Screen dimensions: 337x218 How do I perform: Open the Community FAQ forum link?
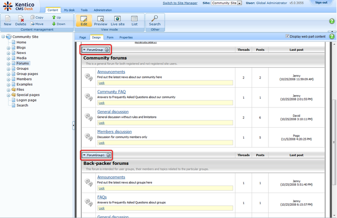[111, 92]
